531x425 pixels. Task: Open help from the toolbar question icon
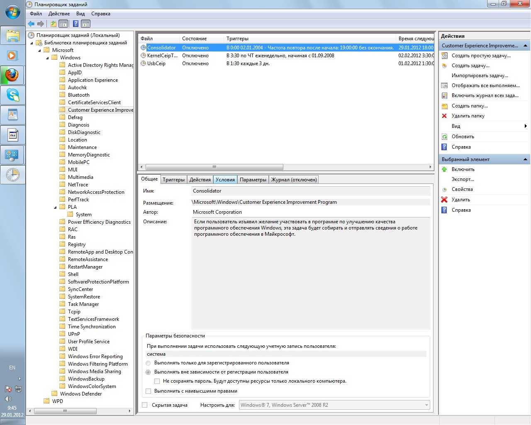coord(76,24)
